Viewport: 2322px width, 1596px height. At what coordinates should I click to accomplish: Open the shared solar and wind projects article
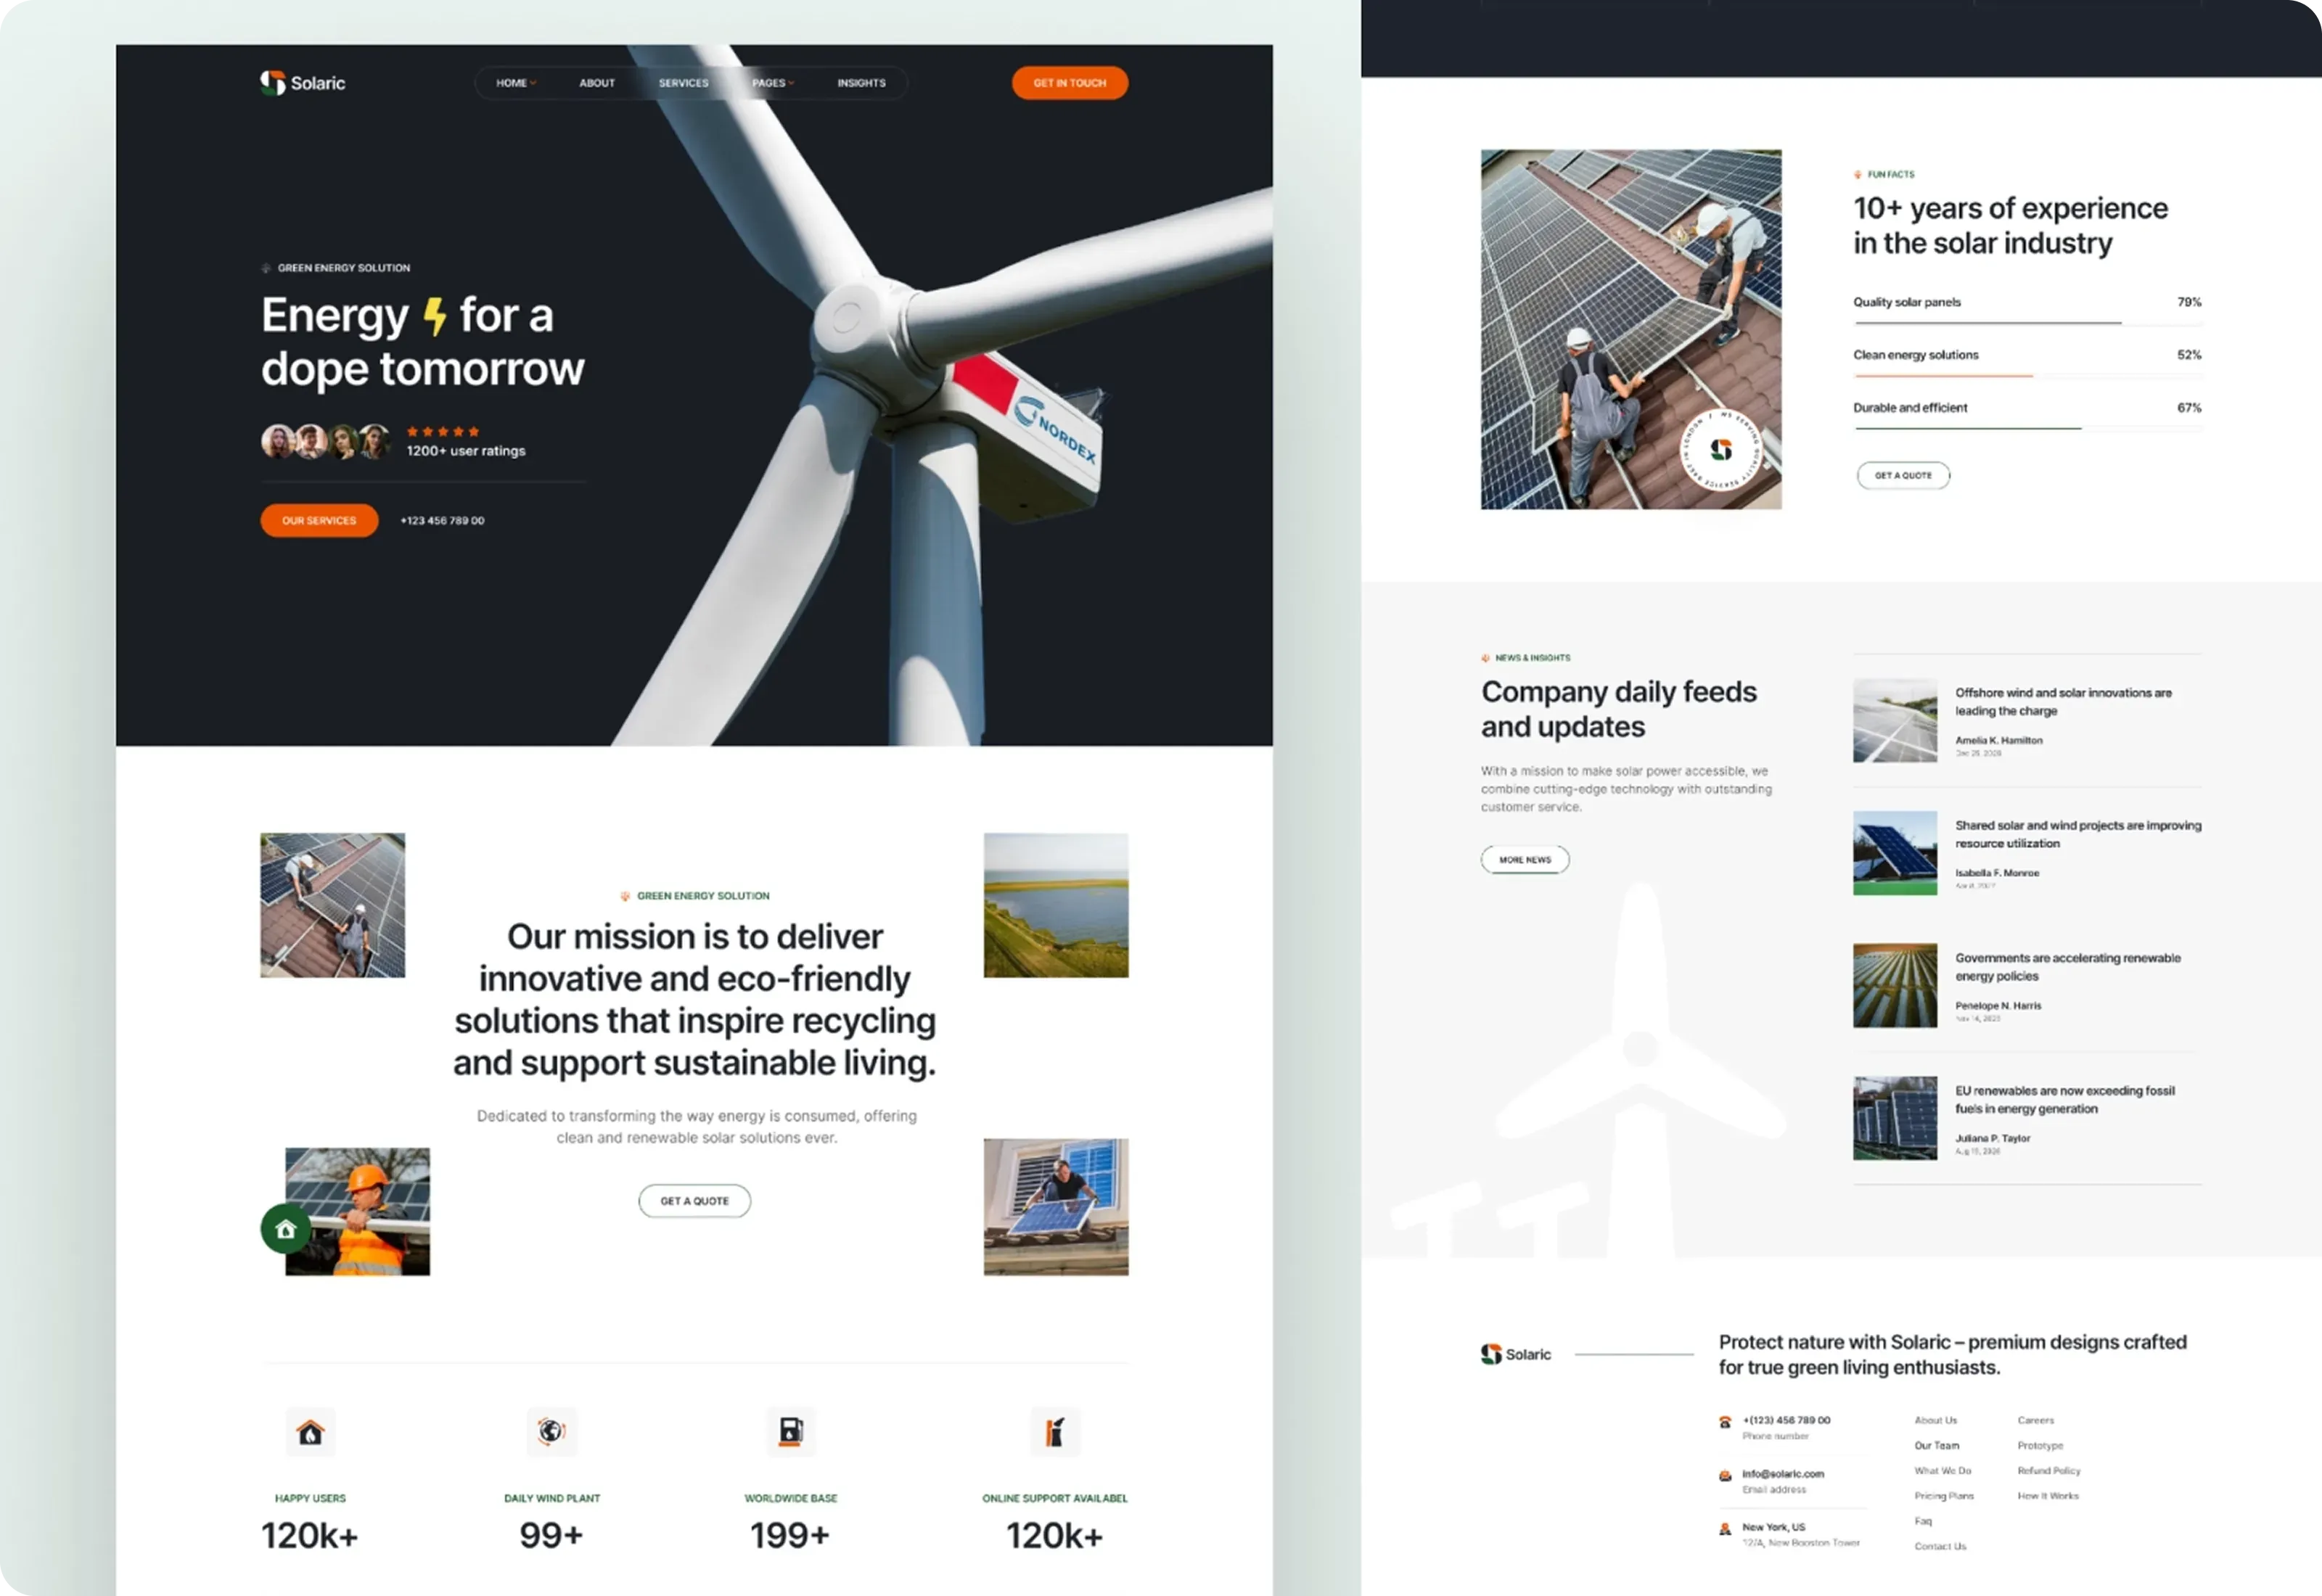pyautogui.click(x=2078, y=834)
